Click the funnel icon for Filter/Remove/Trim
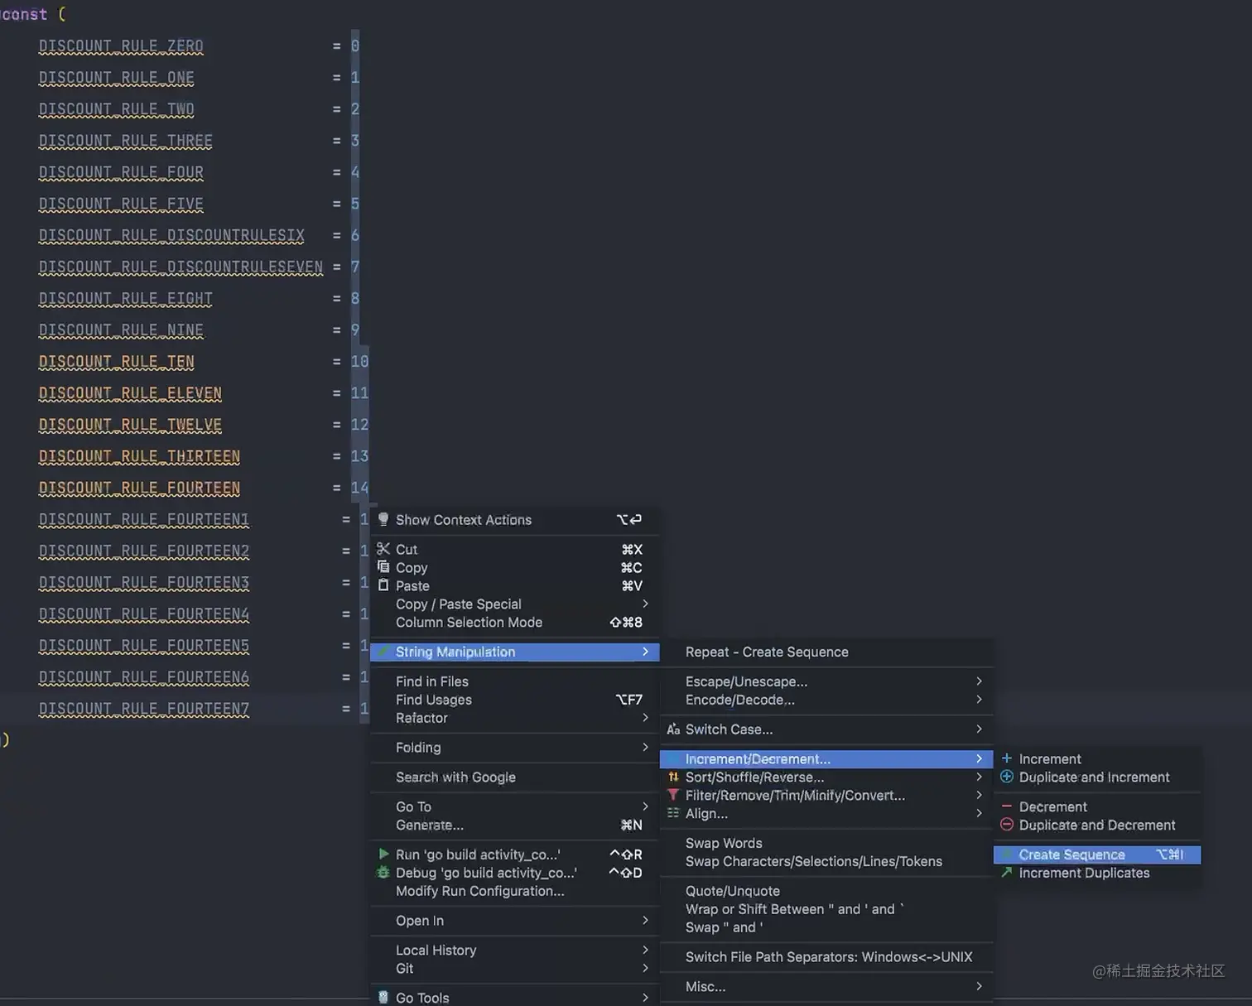 673,796
